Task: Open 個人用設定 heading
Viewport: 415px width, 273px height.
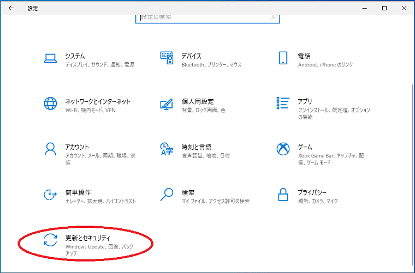Action: pos(198,102)
